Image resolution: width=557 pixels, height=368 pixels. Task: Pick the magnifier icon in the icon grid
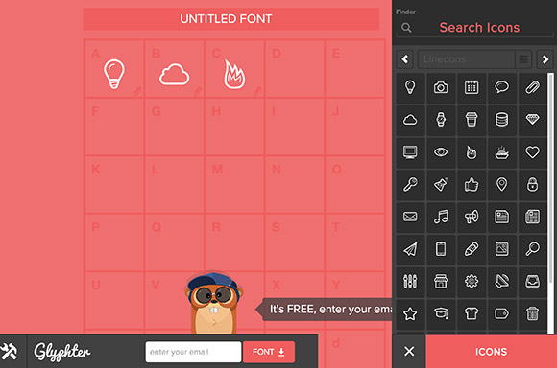pos(532,249)
